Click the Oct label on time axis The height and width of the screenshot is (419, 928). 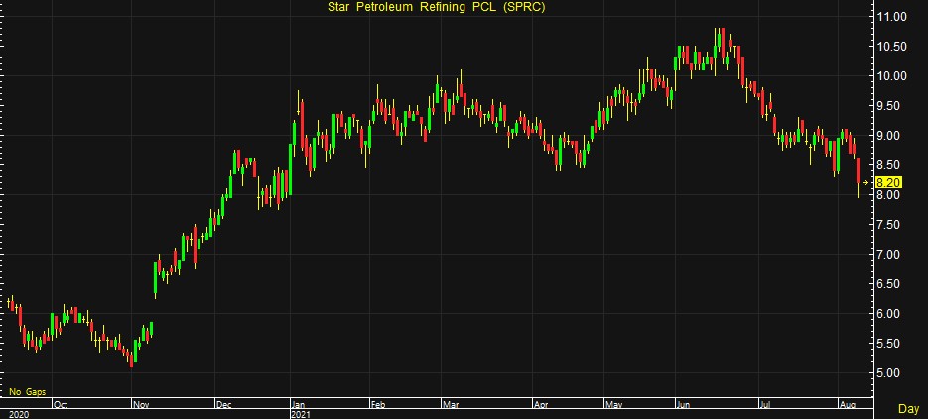tap(61, 405)
